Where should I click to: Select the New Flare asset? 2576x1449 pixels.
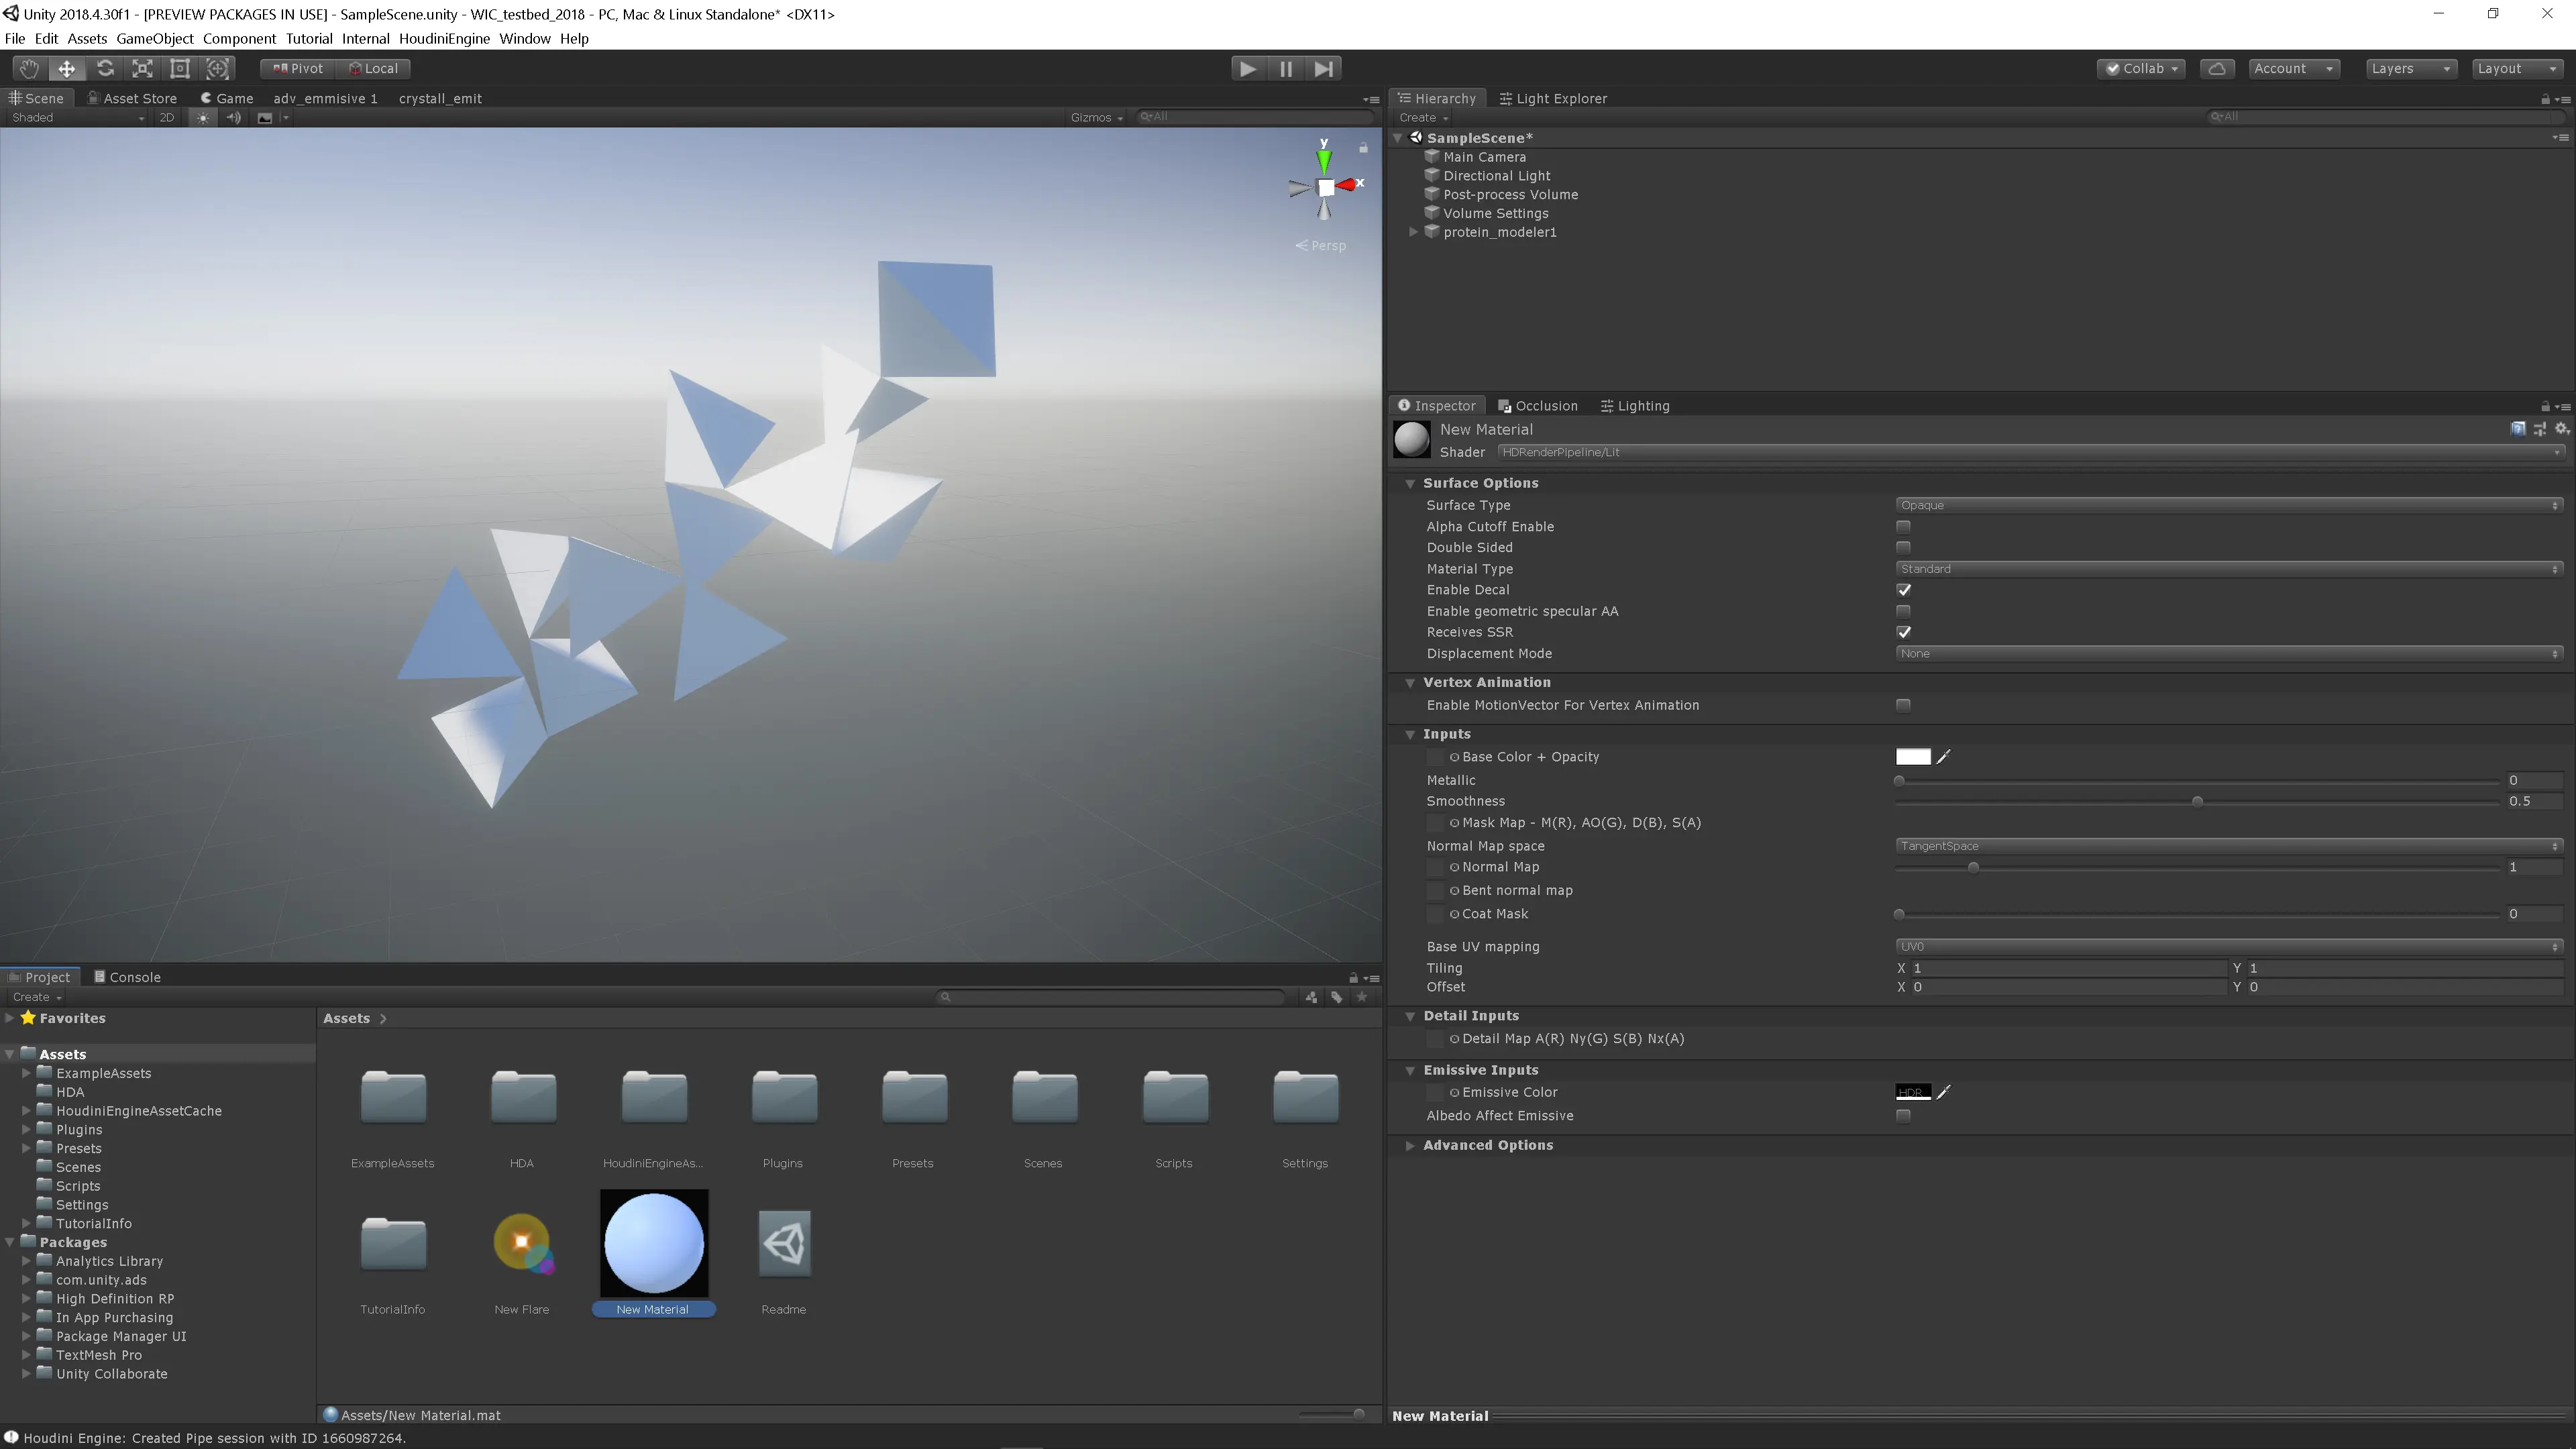[x=522, y=1252]
